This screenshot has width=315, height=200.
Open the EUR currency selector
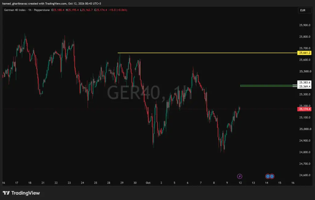[x=305, y=10]
